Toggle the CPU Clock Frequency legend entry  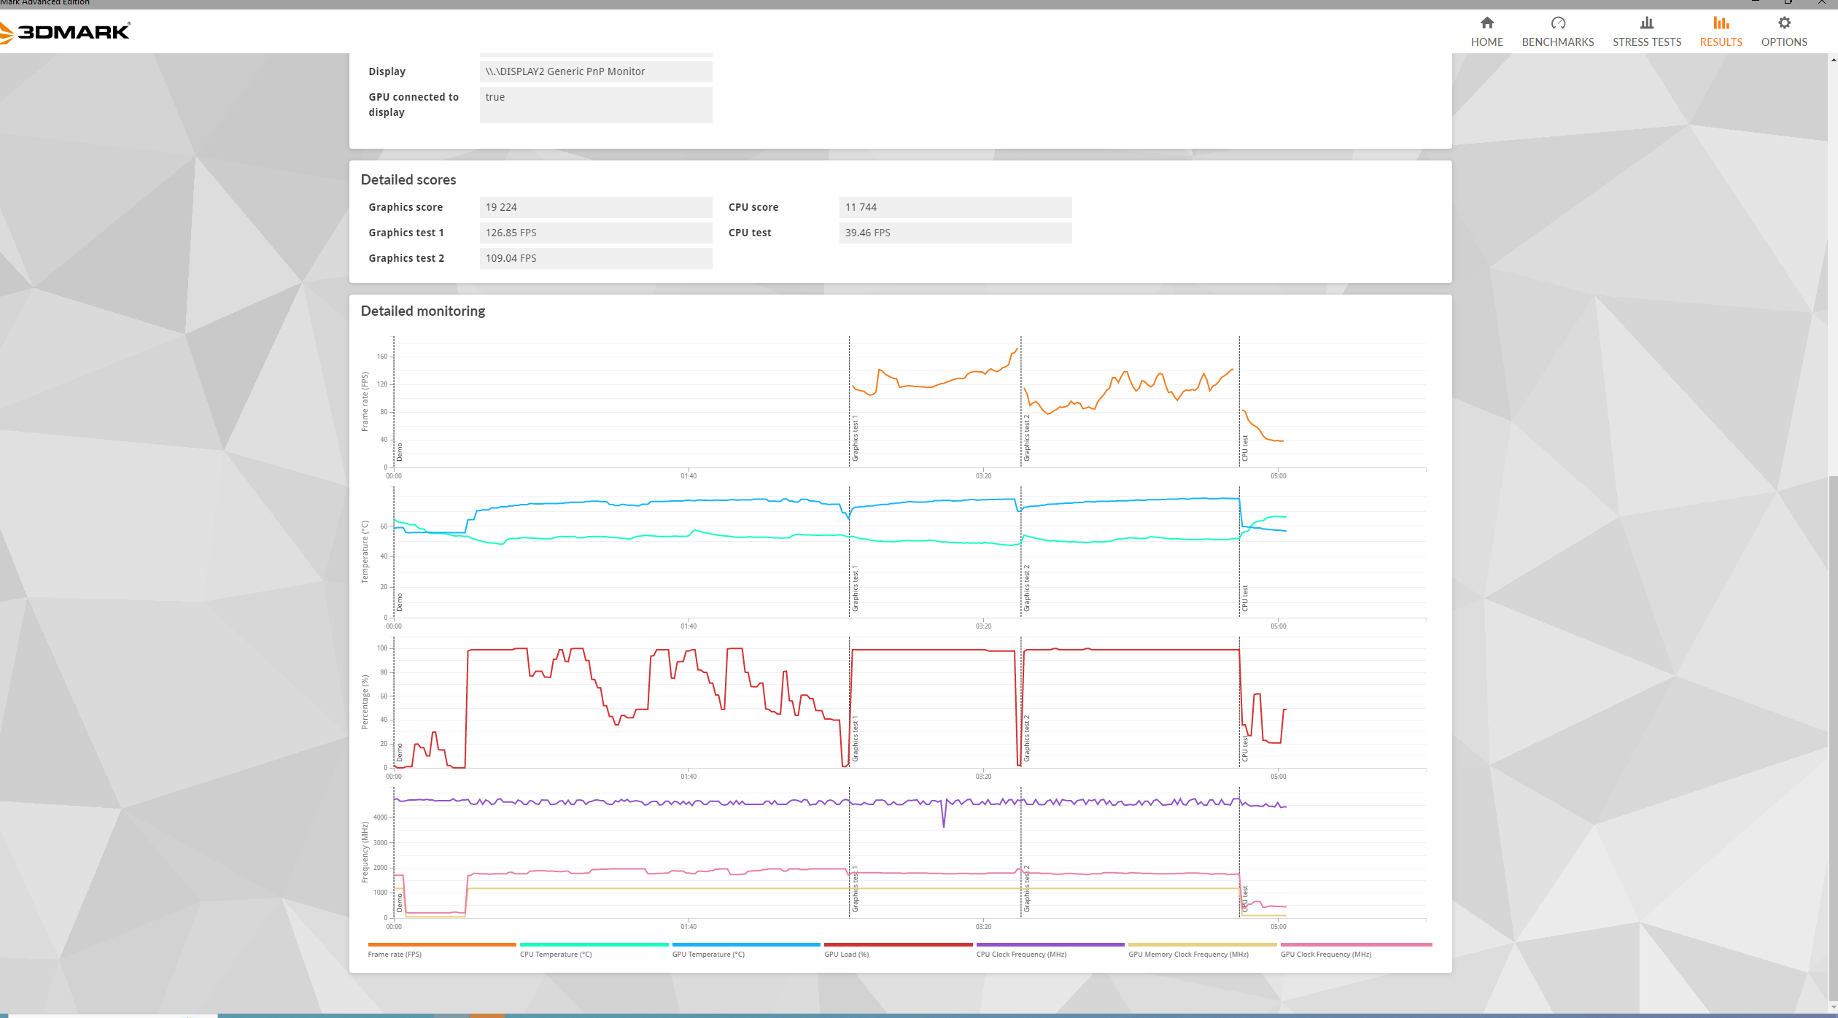[1020, 954]
